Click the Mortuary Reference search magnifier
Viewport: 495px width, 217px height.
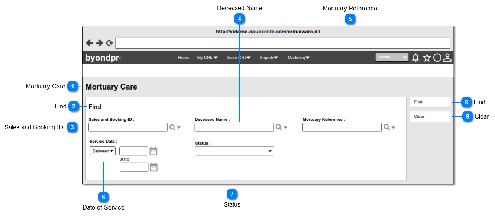(386, 127)
